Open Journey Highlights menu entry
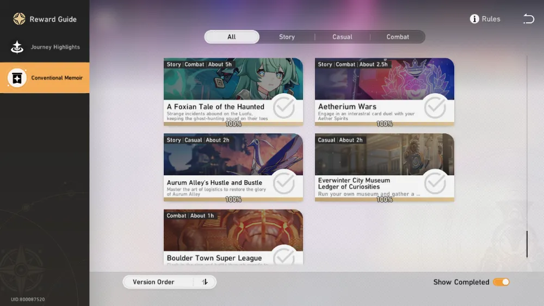This screenshot has width=544, height=306. pos(45,47)
